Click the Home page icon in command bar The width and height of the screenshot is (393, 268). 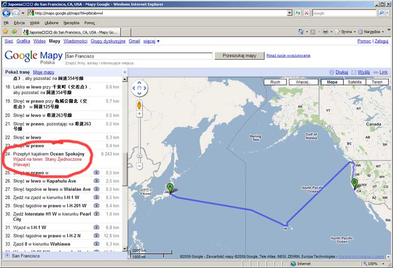(301, 32)
